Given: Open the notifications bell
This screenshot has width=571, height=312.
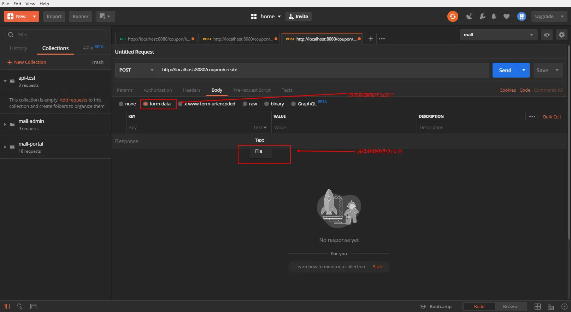Looking at the screenshot, I should pos(494,16).
